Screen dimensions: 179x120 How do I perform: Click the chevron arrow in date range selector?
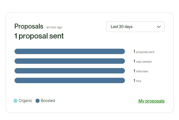point(159,27)
